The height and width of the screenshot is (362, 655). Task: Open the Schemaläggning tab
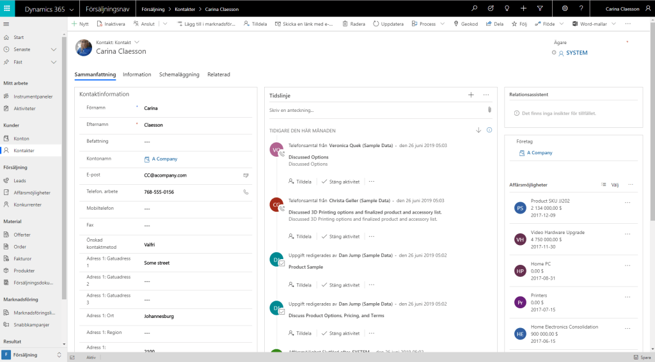pyautogui.click(x=179, y=75)
